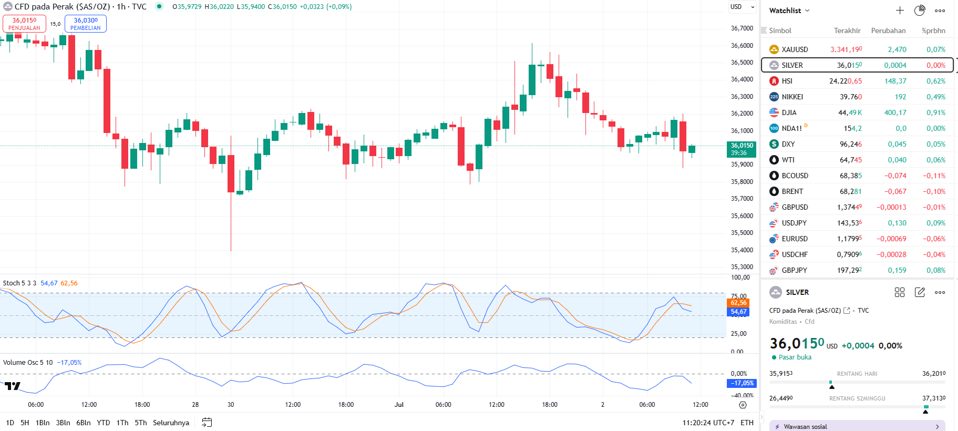Select the YTD time range tab

click(103, 423)
